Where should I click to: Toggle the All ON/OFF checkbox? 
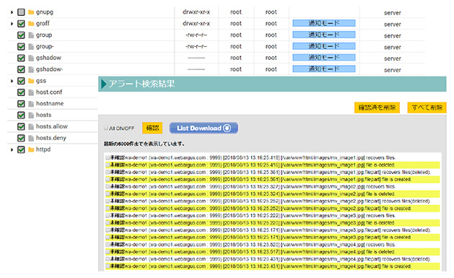(x=106, y=128)
